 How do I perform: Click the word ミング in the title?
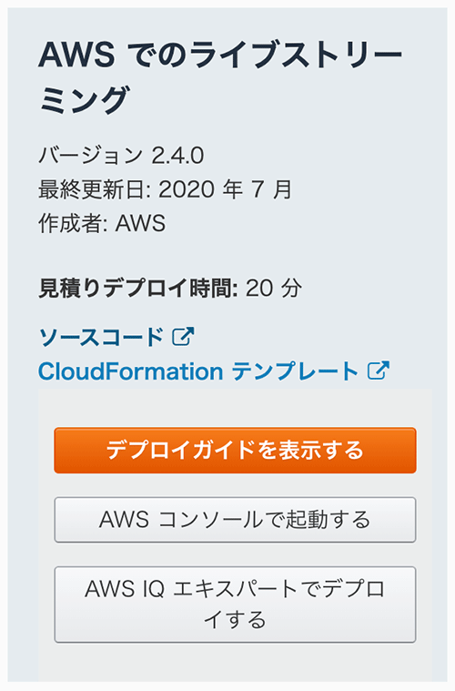coord(85,99)
